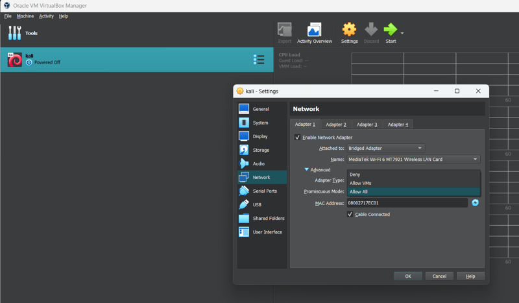This screenshot has width=519, height=303.
Task: Open the USB settings category
Action: [262, 204]
